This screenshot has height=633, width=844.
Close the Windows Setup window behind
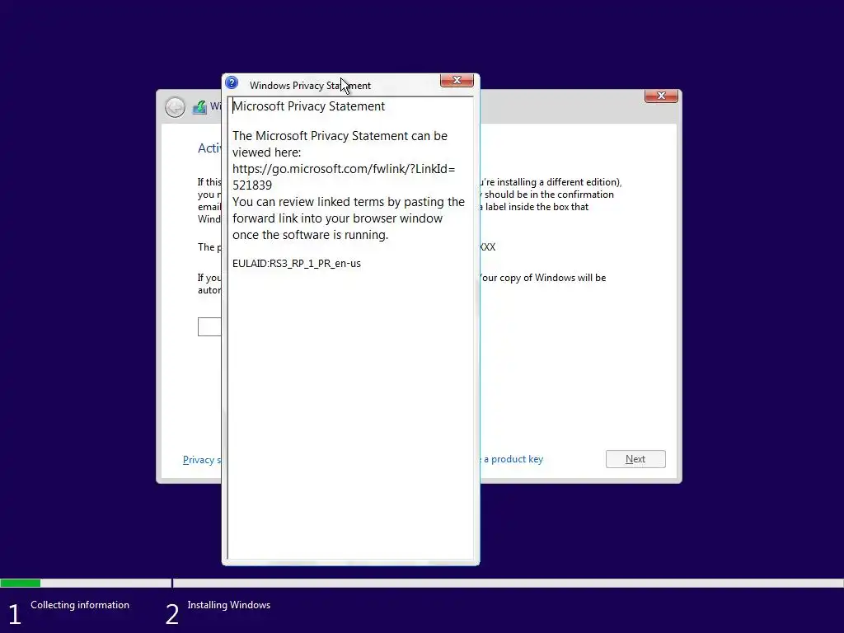[661, 96]
